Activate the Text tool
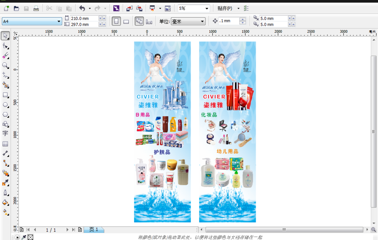Viewport: 378px width, 240px height. (5, 133)
